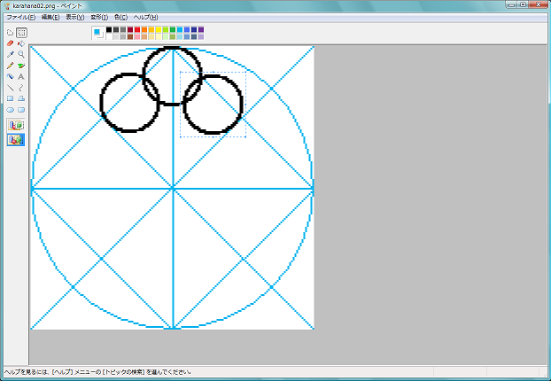Viewport: 551px width, 381px height.
Task: Pick the Color Picker eyedropper tool
Action: point(11,54)
